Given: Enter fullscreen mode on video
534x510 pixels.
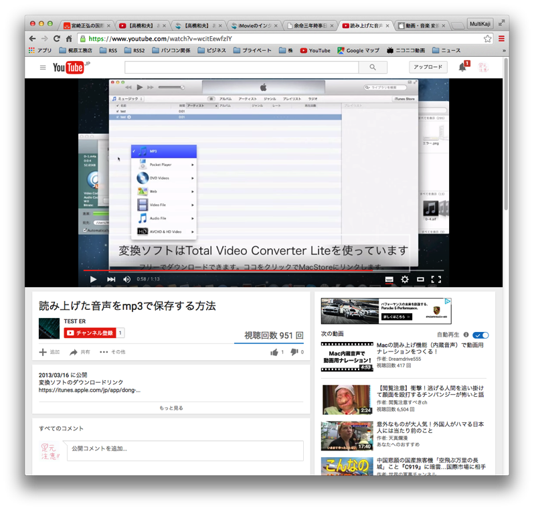Looking at the screenshot, I should pyautogui.click(x=436, y=279).
